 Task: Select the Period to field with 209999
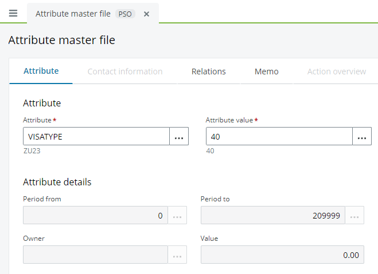272,216
